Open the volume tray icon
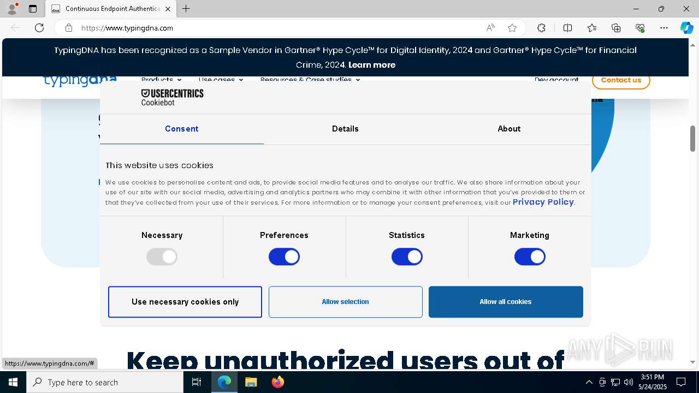Viewport: 699px width, 393px height. click(x=629, y=382)
